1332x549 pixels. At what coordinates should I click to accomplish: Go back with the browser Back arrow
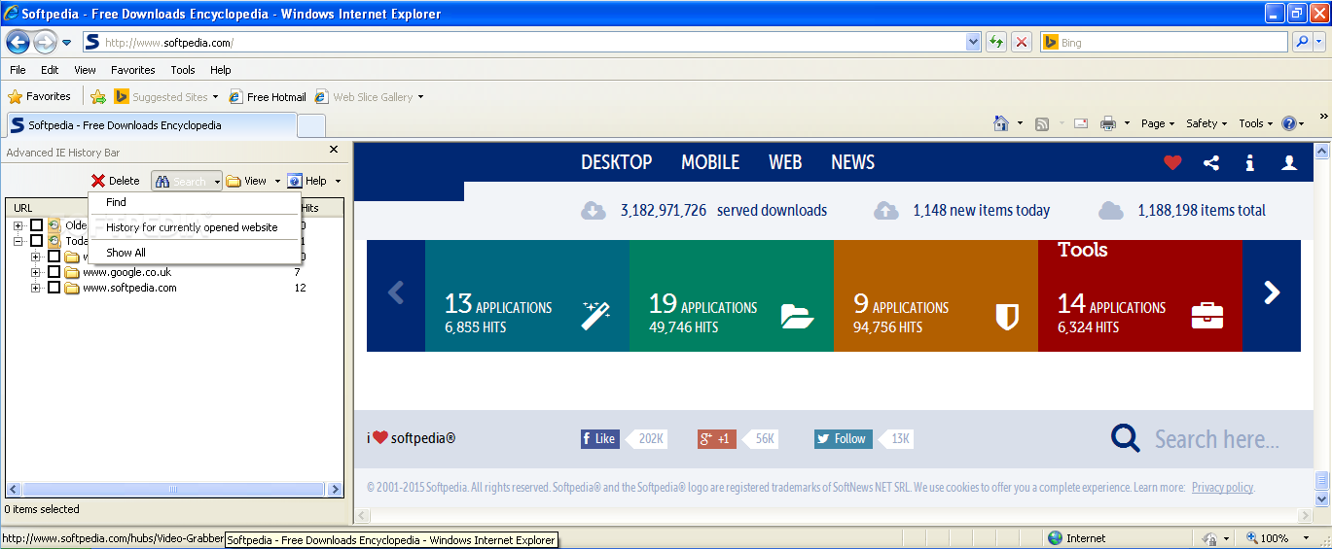(18, 42)
